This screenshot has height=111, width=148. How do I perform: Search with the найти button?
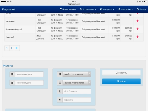[121, 81]
